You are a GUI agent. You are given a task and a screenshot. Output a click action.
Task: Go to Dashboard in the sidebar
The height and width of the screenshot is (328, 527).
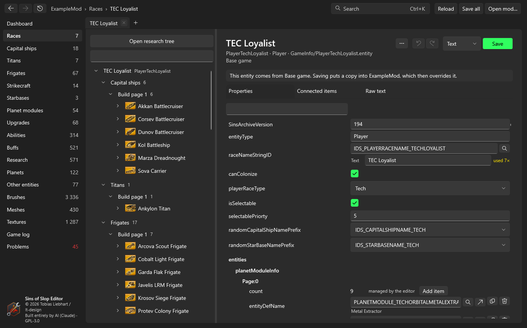pyautogui.click(x=43, y=24)
